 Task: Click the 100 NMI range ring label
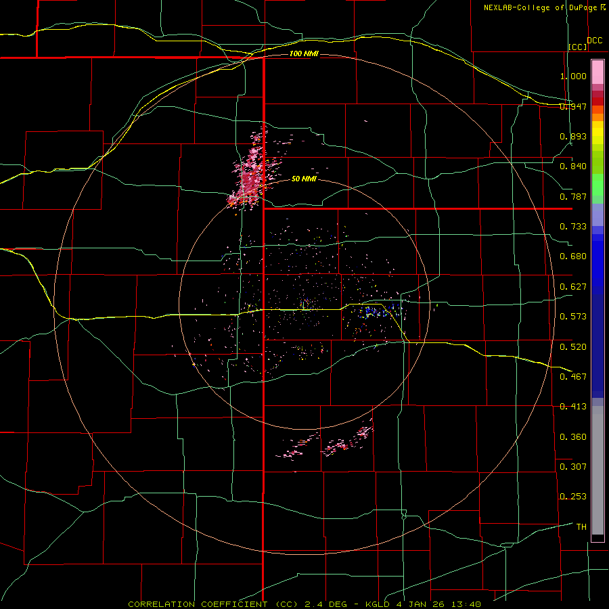[304, 53]
